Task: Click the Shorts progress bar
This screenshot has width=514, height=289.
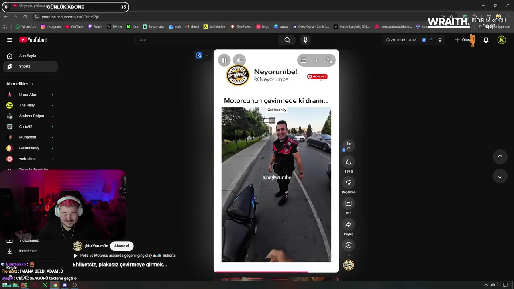Action: [276, 272]
